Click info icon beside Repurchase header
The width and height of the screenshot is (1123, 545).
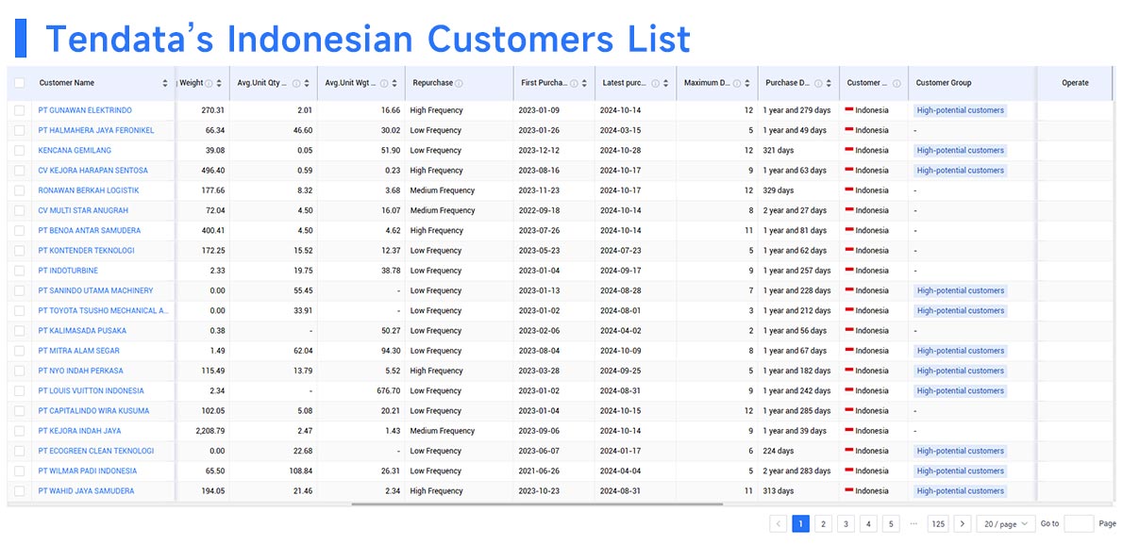[x=459, y=84]
